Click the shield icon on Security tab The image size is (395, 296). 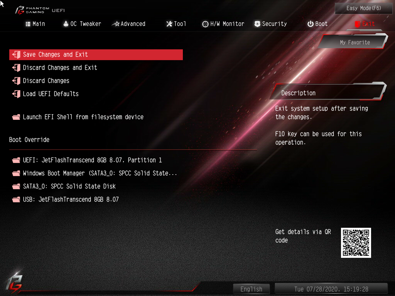click(257, 24)
